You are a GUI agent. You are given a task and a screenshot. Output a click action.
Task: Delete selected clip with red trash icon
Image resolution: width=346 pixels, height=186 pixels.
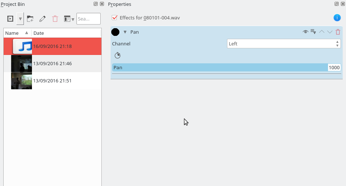[55, 19]
